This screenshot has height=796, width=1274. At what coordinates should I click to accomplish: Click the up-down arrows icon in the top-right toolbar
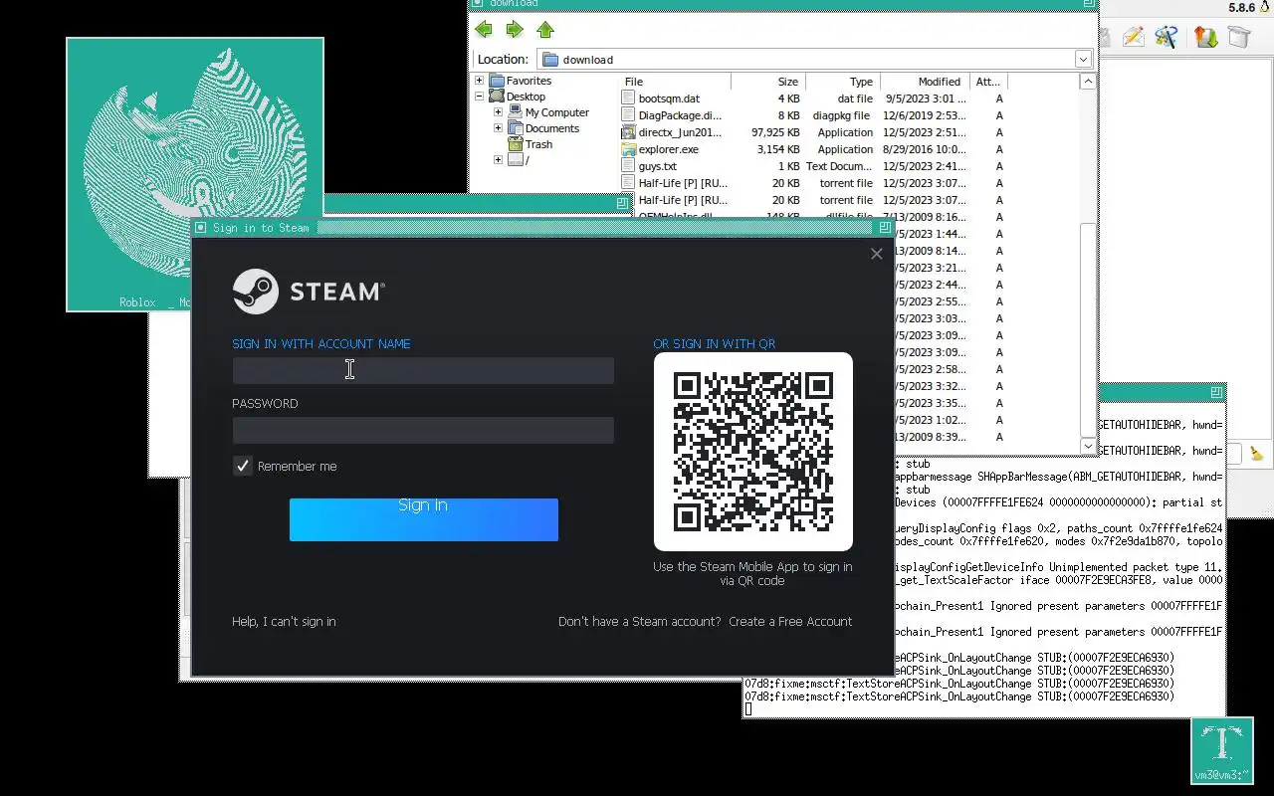(x=1205, y=38)
